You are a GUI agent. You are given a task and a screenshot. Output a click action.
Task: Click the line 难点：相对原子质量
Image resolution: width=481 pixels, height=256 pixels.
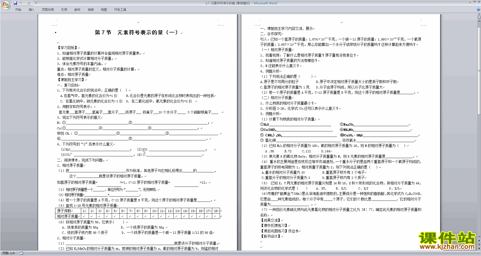click(x=73, y=74)
